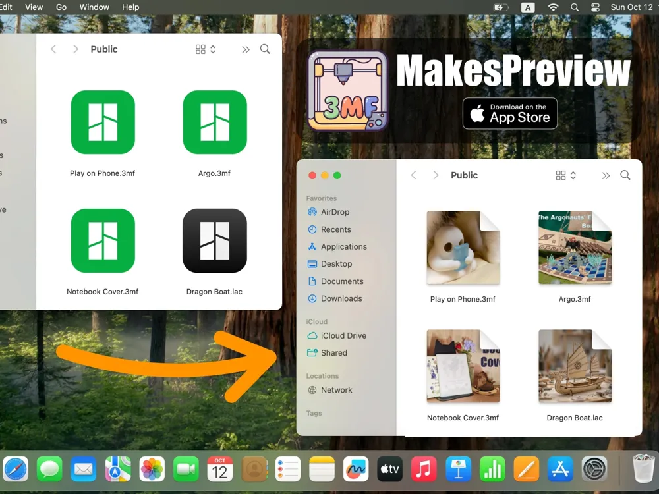Click search icon in left Finder window

point(265,49)
